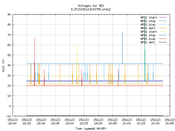Click the 80 y-axis tick label
The width and height of the screenshot is (175, 131).
[x=9, y=25]
